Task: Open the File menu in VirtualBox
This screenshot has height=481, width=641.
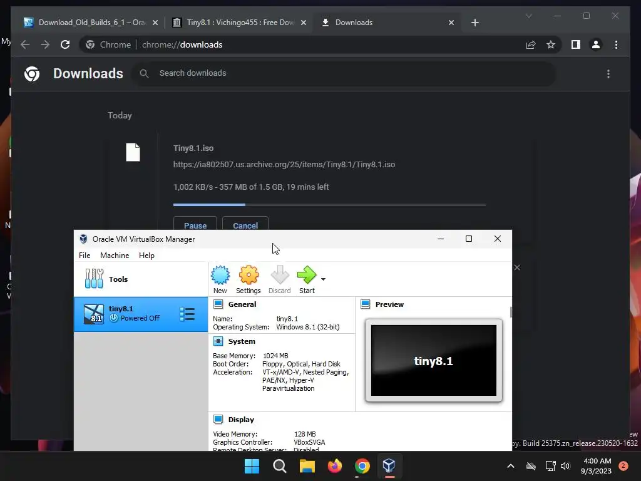Action: (85, 256)
